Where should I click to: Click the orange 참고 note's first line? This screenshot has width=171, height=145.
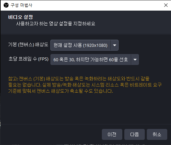coord(79,79)
